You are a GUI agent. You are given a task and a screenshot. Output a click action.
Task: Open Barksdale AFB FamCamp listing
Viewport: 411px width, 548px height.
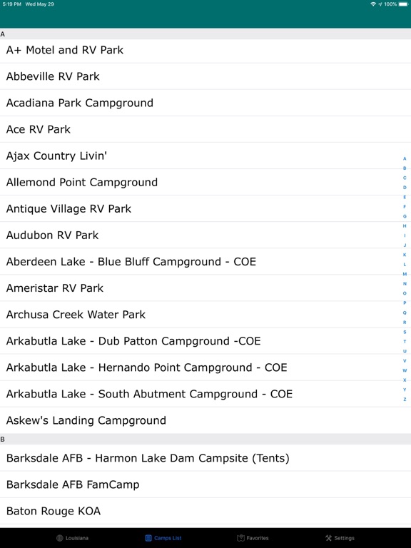205,484
